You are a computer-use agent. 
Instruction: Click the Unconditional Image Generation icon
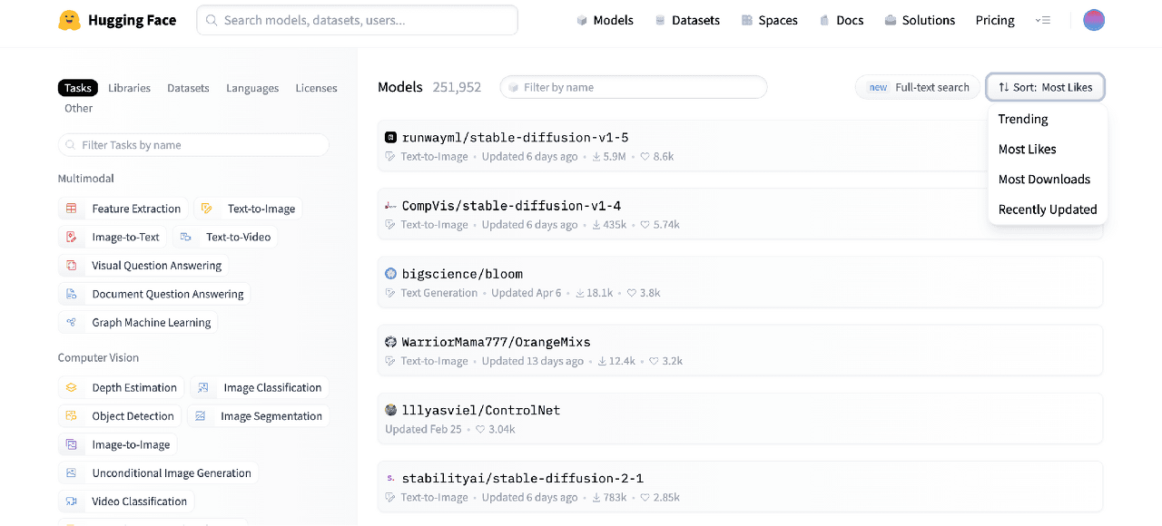(71, 472)
